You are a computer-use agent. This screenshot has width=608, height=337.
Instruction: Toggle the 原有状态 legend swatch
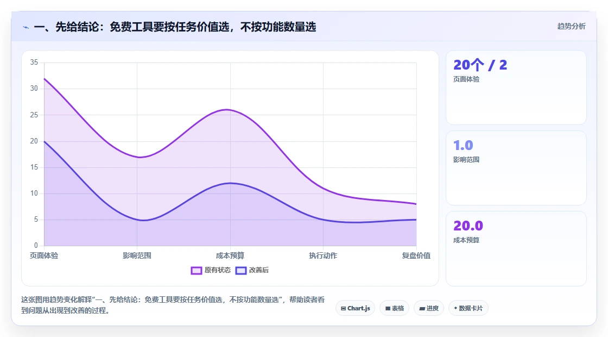coord(196,270)
